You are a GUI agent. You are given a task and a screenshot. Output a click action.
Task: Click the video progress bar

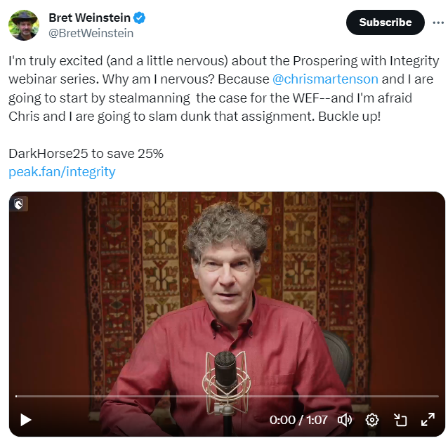(227, 396)
